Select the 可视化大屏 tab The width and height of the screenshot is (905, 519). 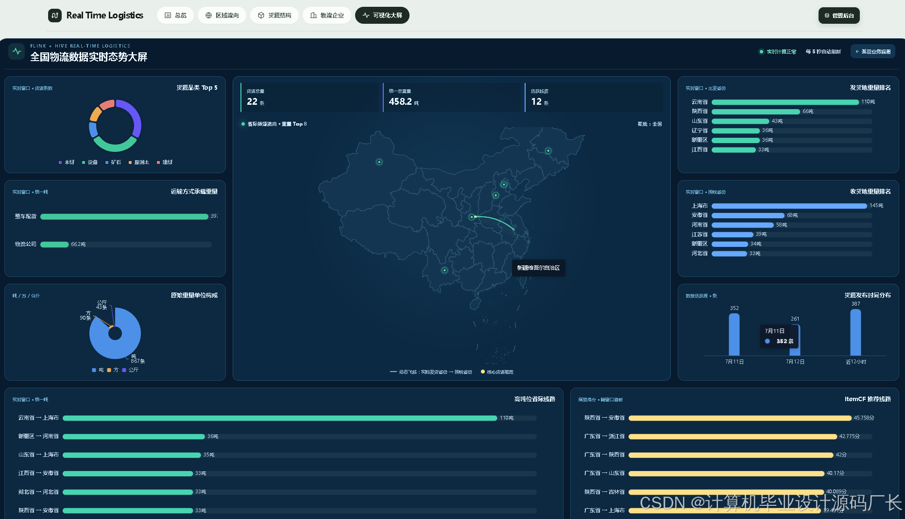coord(382,16)
